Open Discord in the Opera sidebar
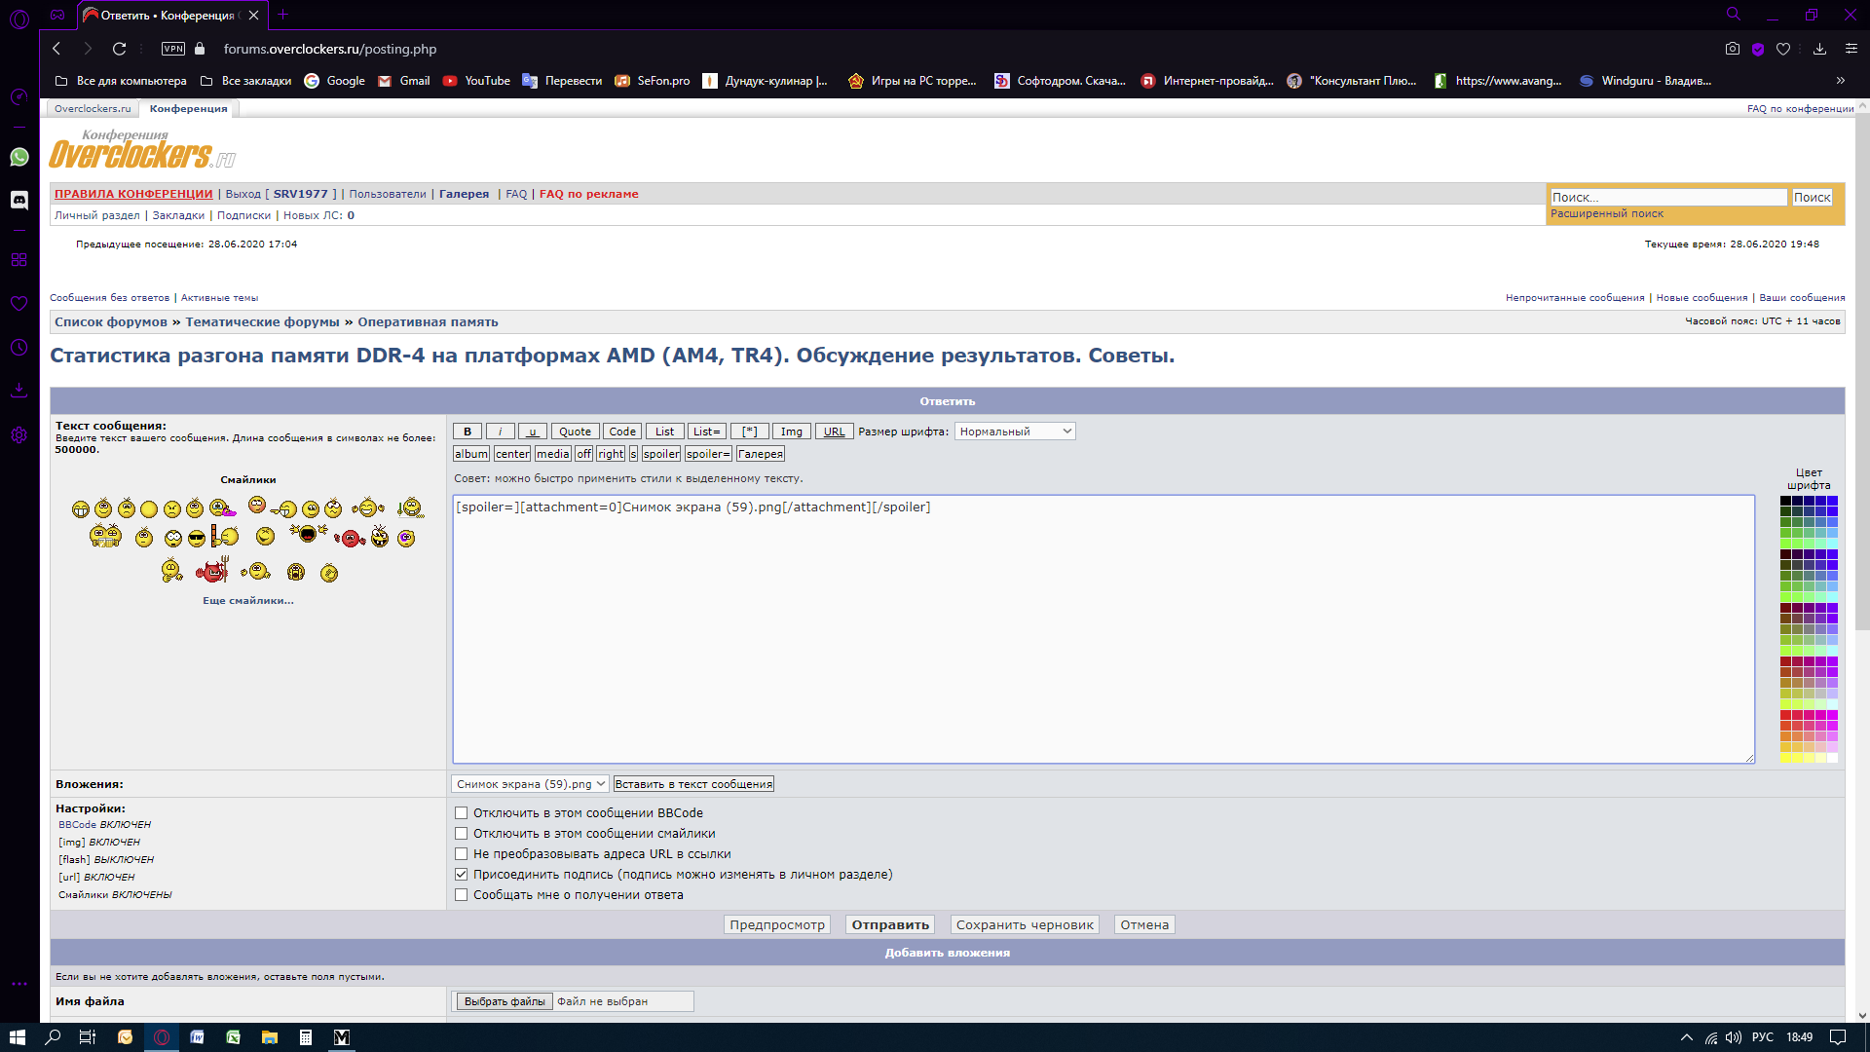 19,200
